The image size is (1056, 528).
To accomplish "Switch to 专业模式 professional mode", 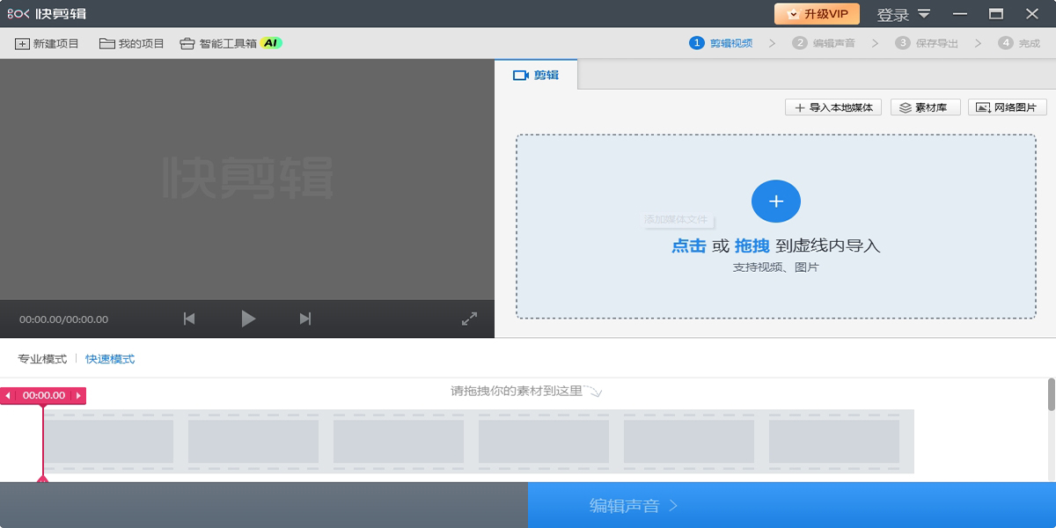I will coord(42,359).
